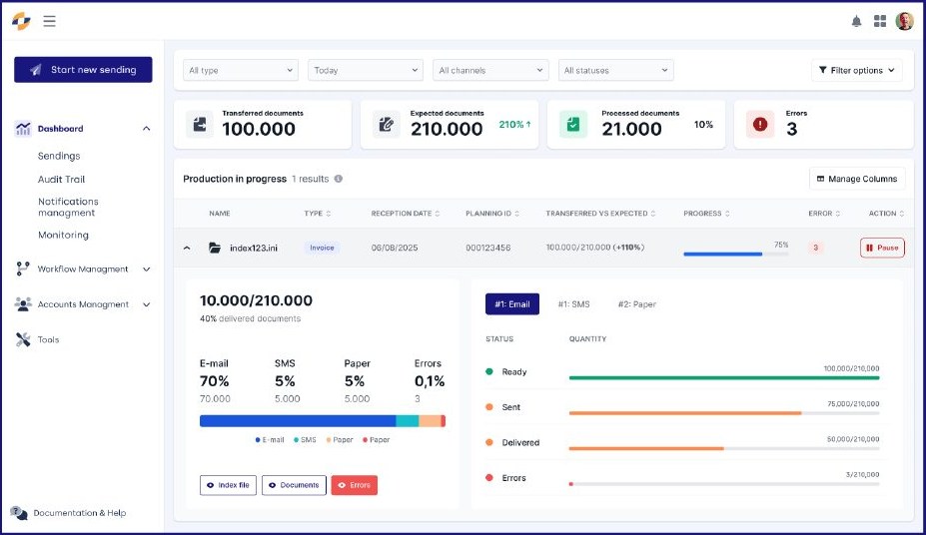Click the index123.ini folder icon
Image resolution: width=926 pixels, height=535 pixels.
[215, 248]
